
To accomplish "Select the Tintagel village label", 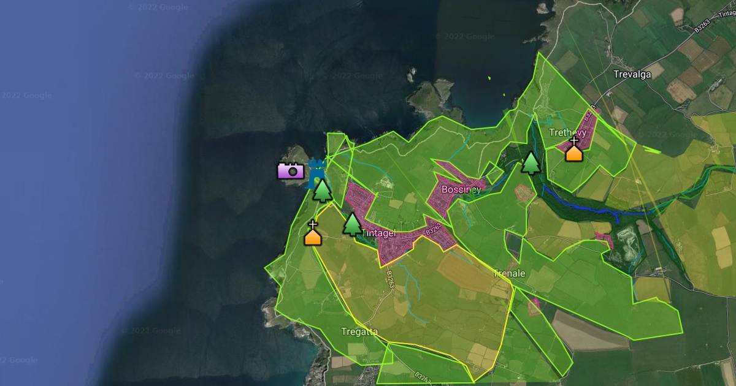I will 379,233.
